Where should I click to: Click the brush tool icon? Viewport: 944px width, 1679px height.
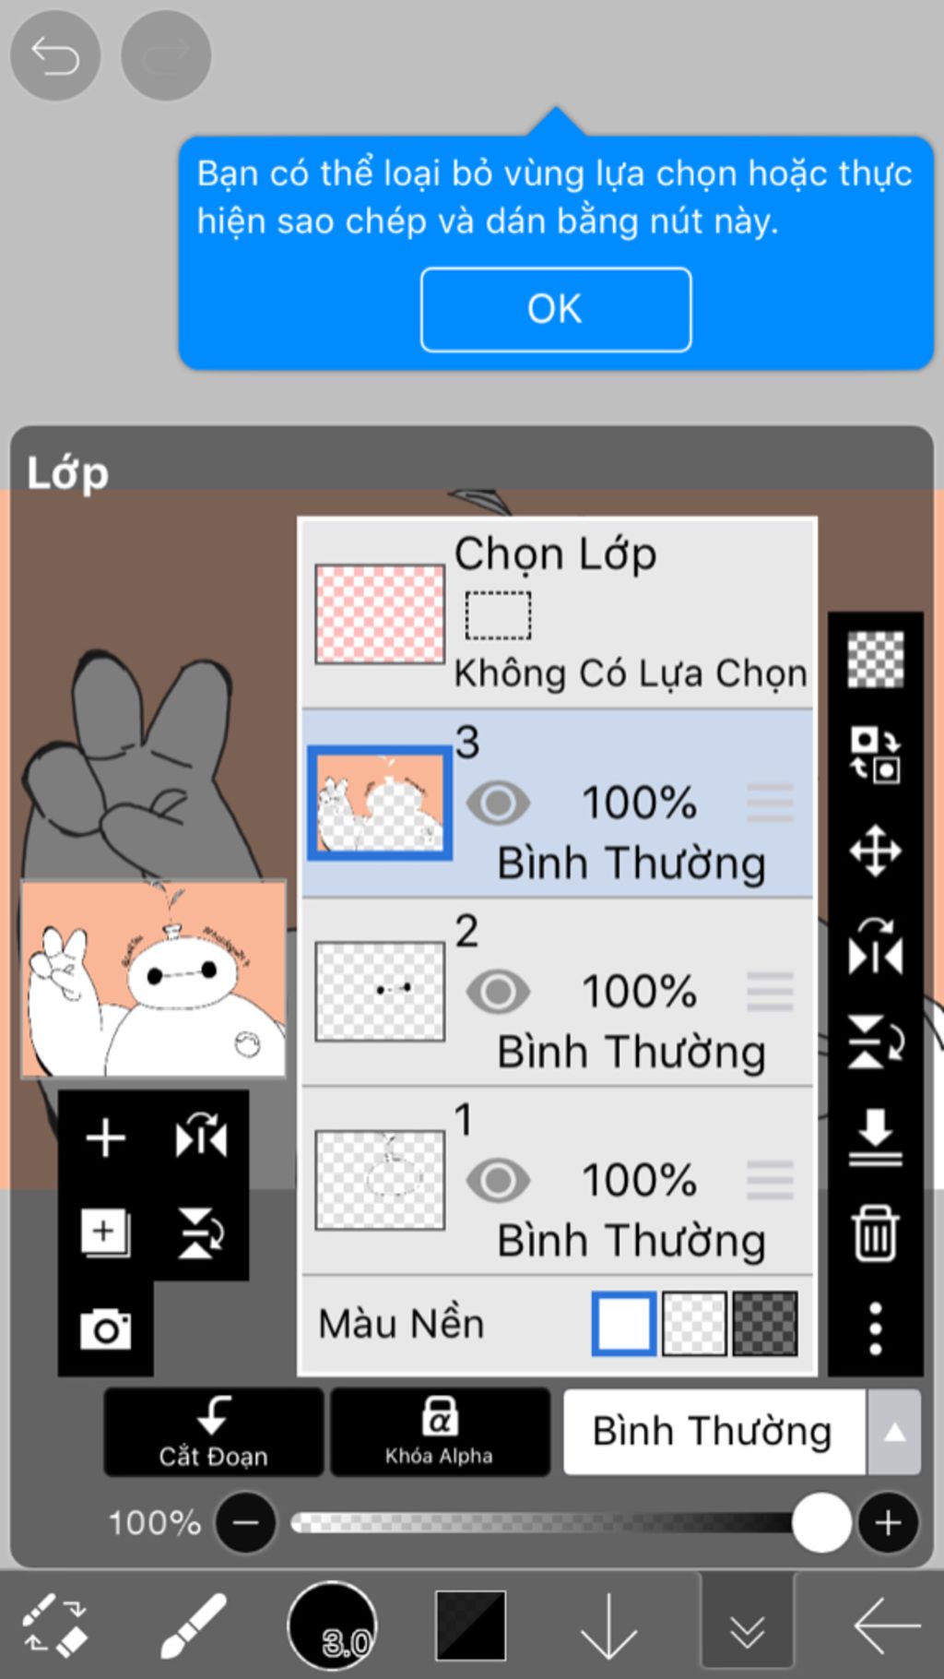[194, 1625]
